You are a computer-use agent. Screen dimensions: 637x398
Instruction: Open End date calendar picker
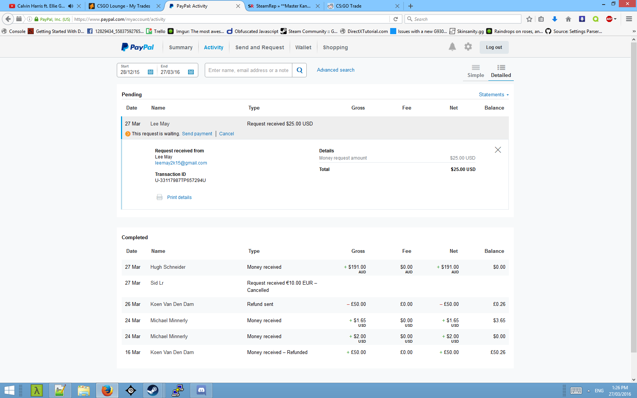pos(191,72)
